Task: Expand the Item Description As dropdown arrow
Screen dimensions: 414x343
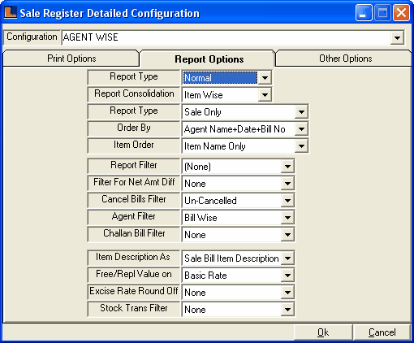Action: click(287, 258)
